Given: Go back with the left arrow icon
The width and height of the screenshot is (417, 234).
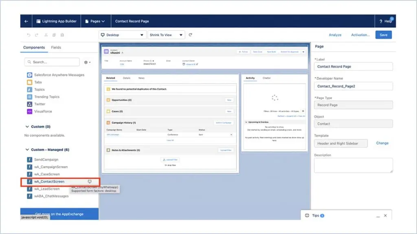Looking at the screenshot, I should coord(26,21).
